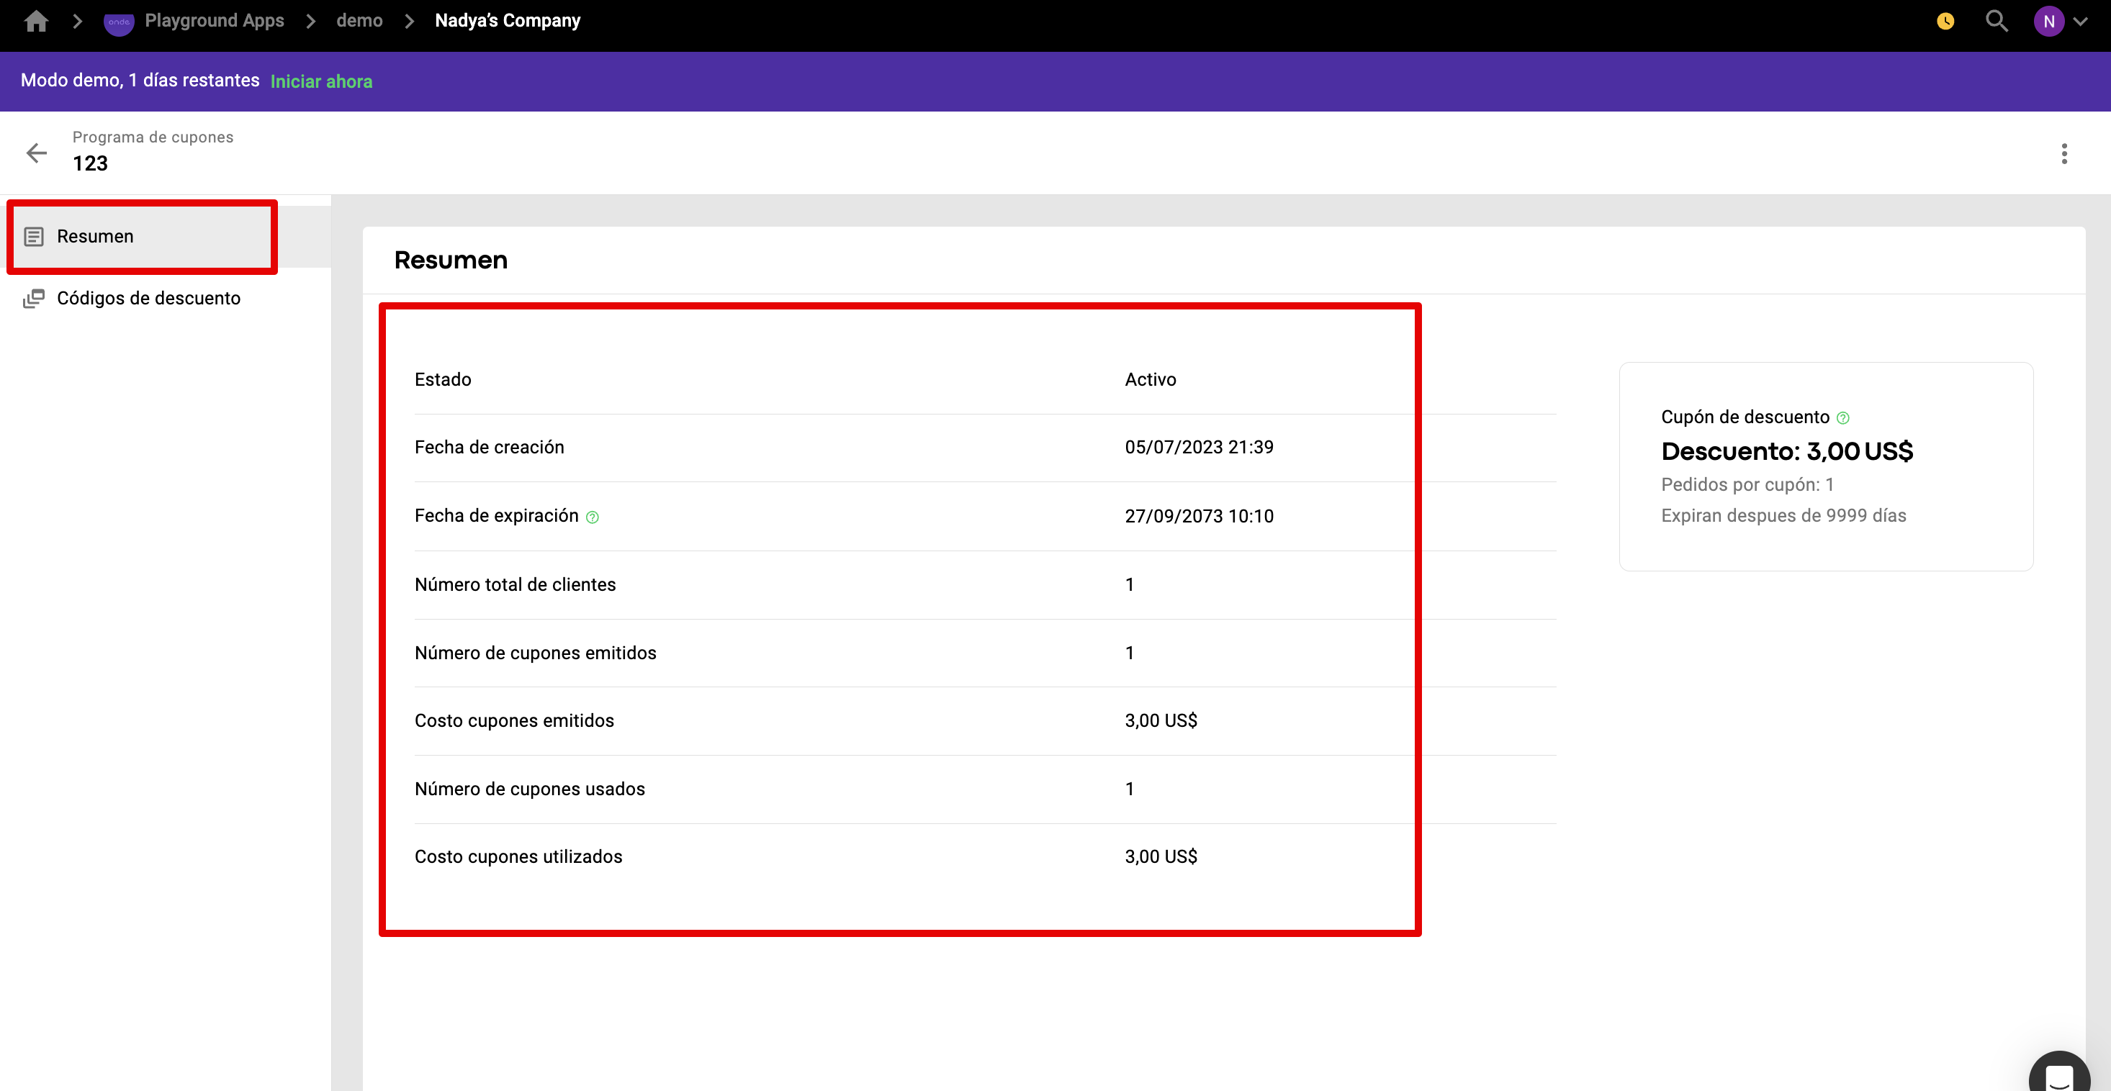Viewport: 2111px width, 1091px height.
Task: Click the Códigos de descuento sidebar icon
Action: (34, 298)
